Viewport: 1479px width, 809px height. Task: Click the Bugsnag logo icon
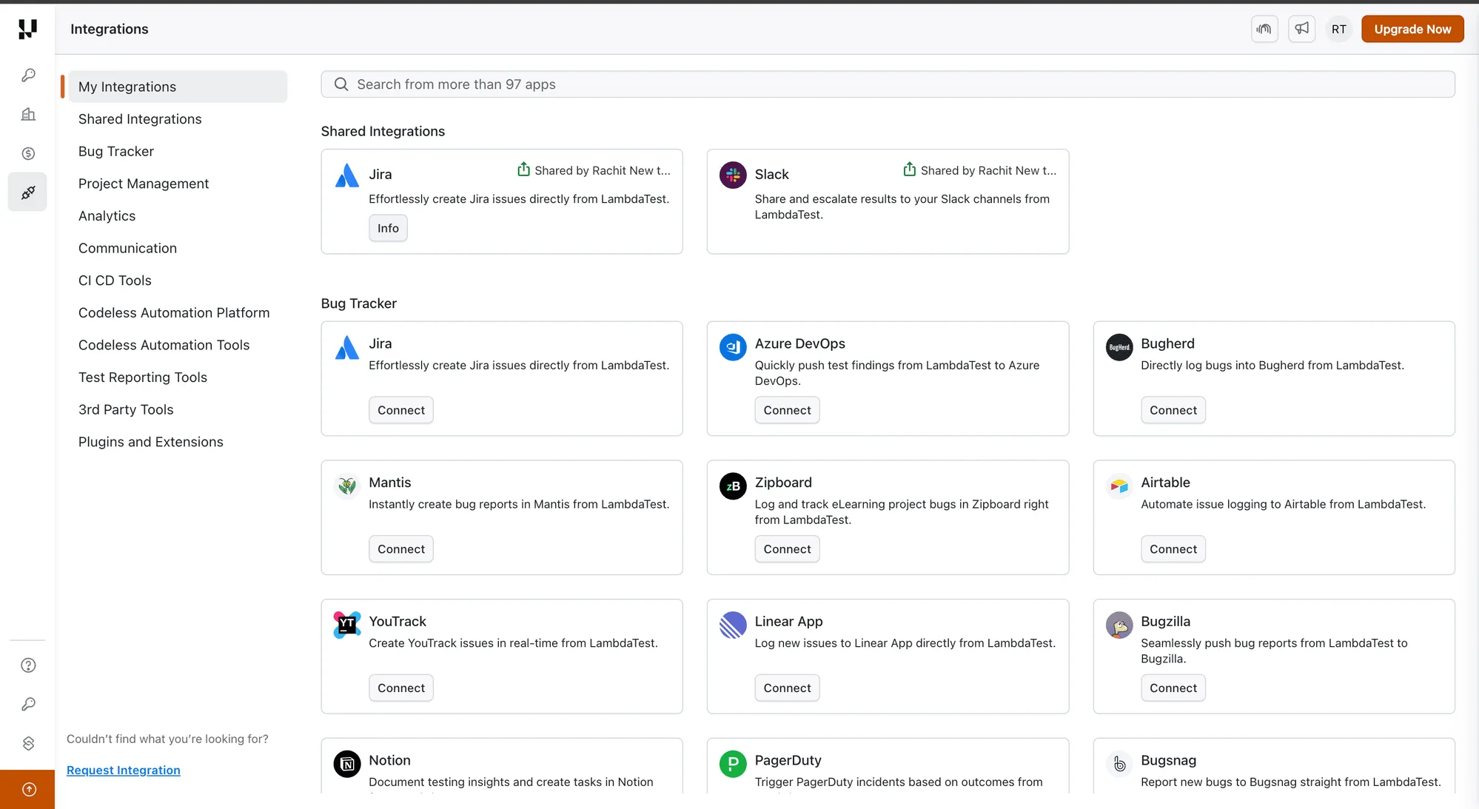[1119, 764]
